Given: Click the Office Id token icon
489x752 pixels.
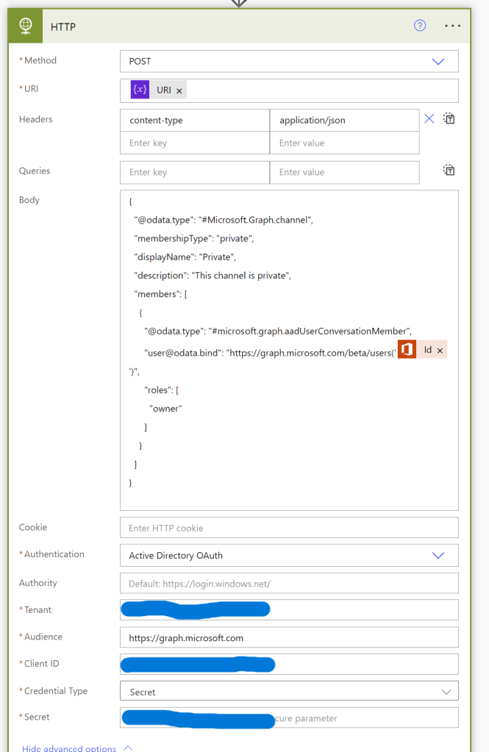Looking at the screenshot, I should 407,351.
